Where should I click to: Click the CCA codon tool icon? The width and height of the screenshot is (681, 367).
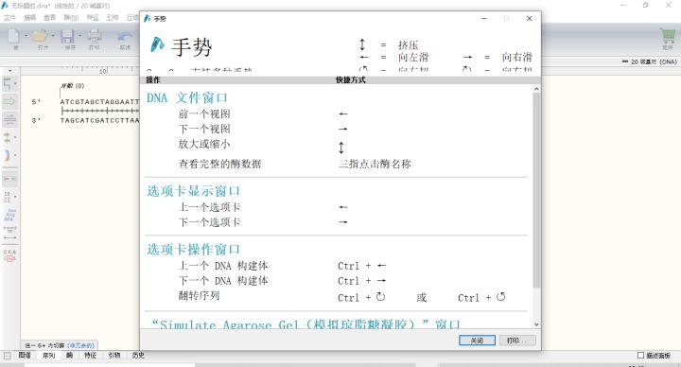pyautogui.click(x=9, y=255)
